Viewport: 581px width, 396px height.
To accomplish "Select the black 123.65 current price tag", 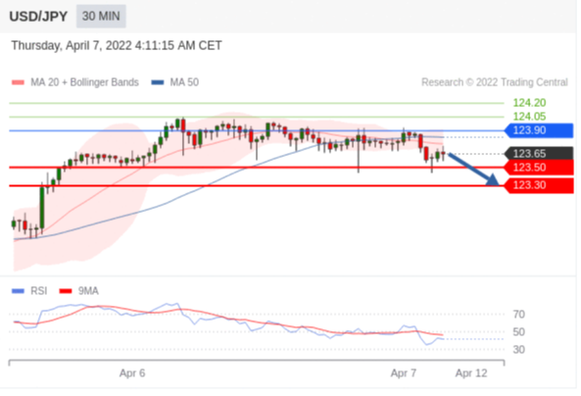I will pyautogui.click(x=539, y=154).
